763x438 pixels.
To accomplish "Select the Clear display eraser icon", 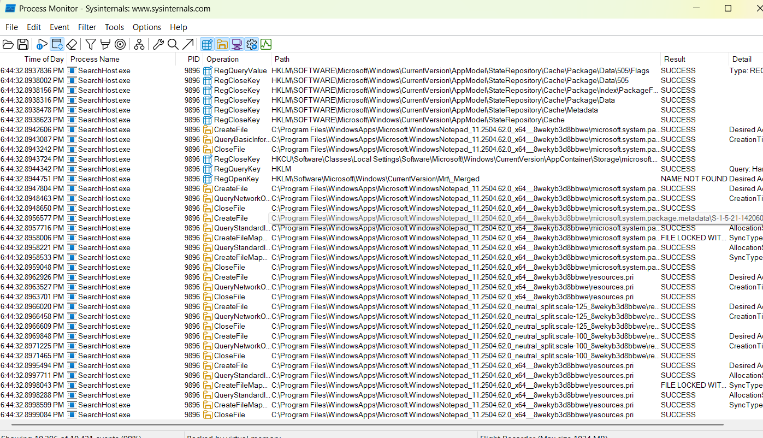I will [x=72, y=44].
